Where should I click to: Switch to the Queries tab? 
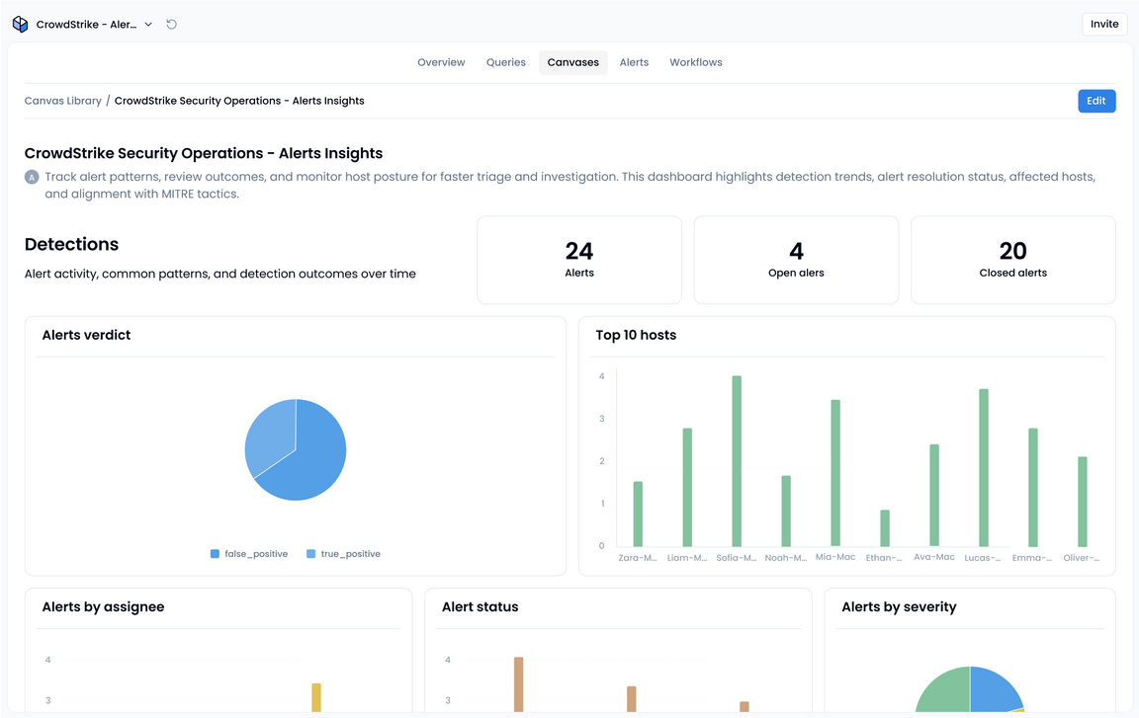pos(505,62)
